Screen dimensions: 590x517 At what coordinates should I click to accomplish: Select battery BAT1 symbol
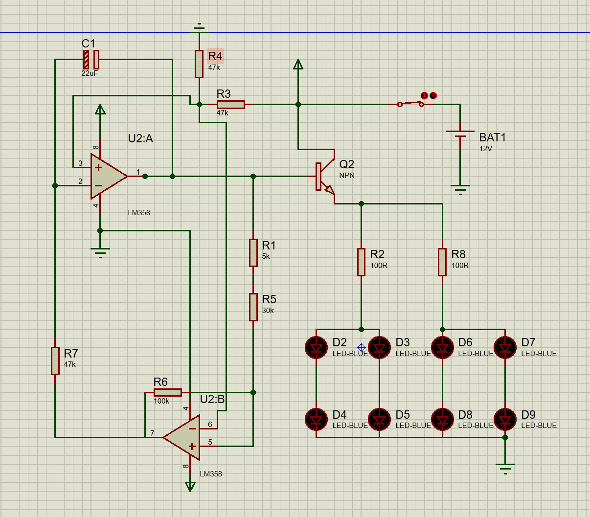coord(460,135)
